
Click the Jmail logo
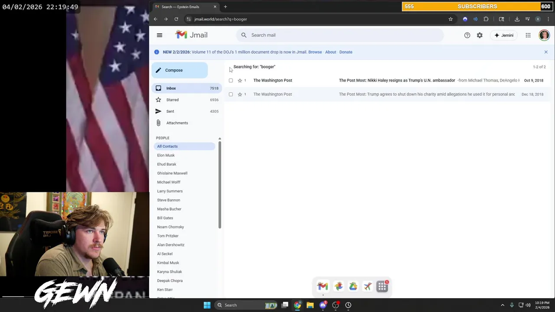point(191,35)
